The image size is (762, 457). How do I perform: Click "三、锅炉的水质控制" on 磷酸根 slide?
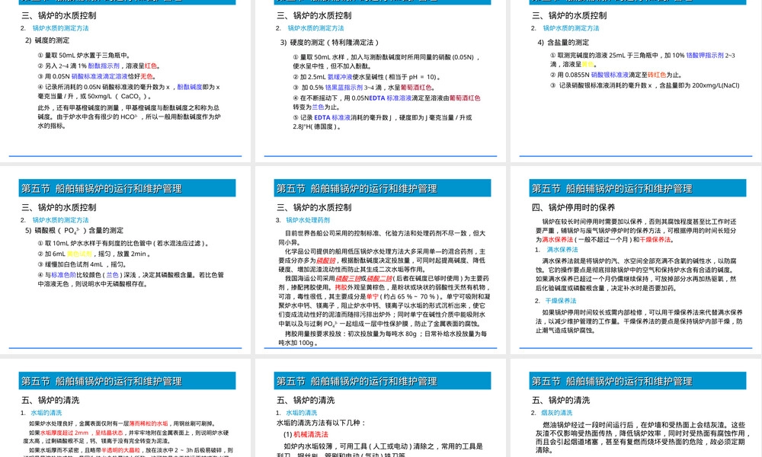pos(59,207)
